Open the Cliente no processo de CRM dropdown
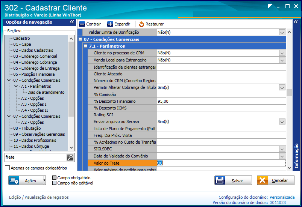The image size is (302, 207). point(282,53)
